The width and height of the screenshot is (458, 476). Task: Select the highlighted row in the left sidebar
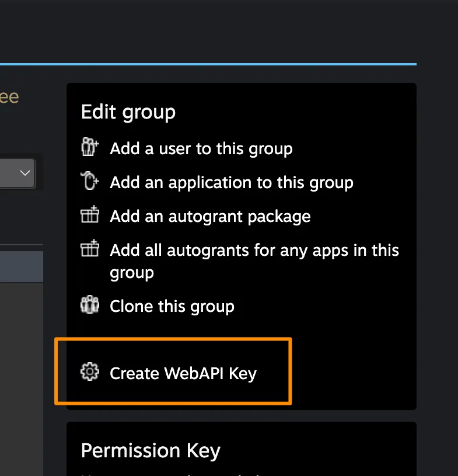pos(22,266)
